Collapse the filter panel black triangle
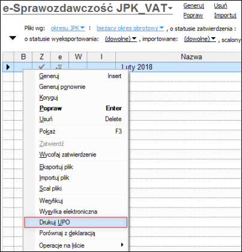The height and width of the screenshot is (252, 242). point(13,38)
